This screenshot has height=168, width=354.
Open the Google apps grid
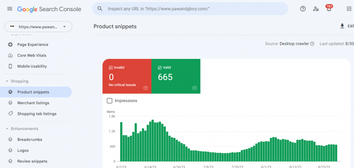pos(349,9)
